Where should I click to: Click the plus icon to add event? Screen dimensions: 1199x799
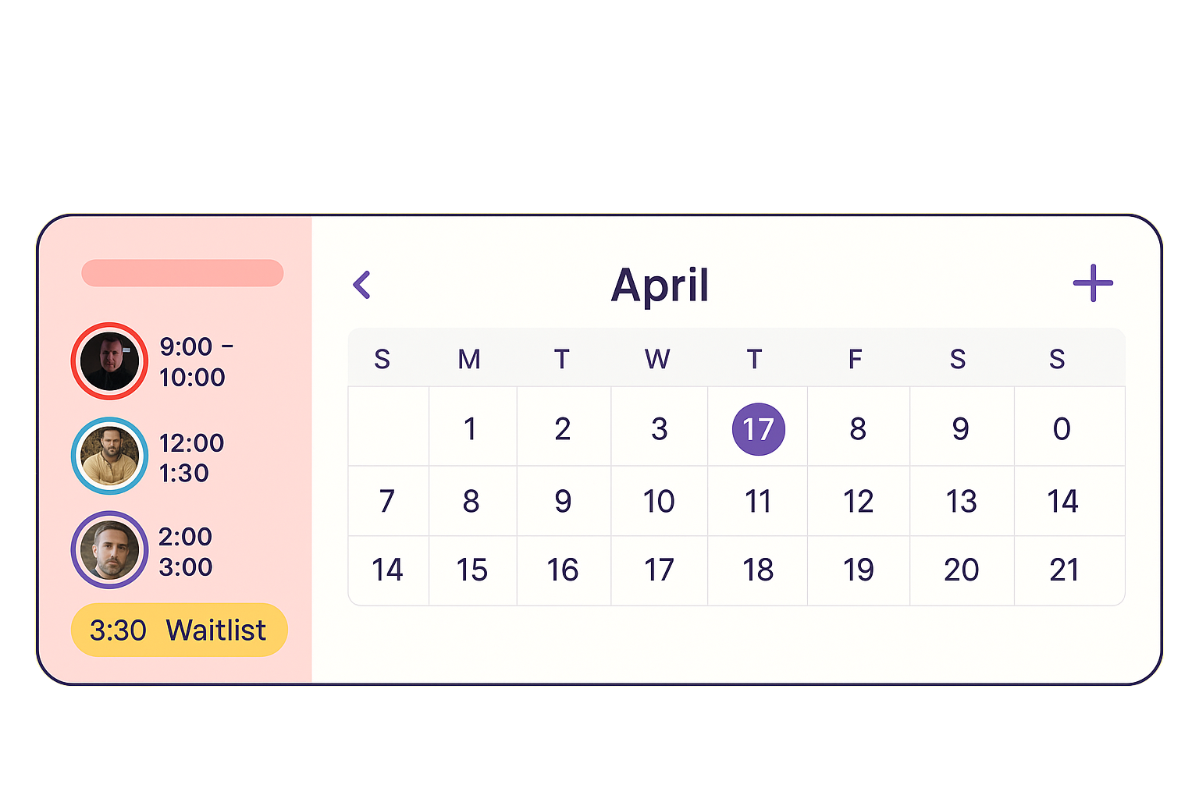click(x=1093, y=283)
